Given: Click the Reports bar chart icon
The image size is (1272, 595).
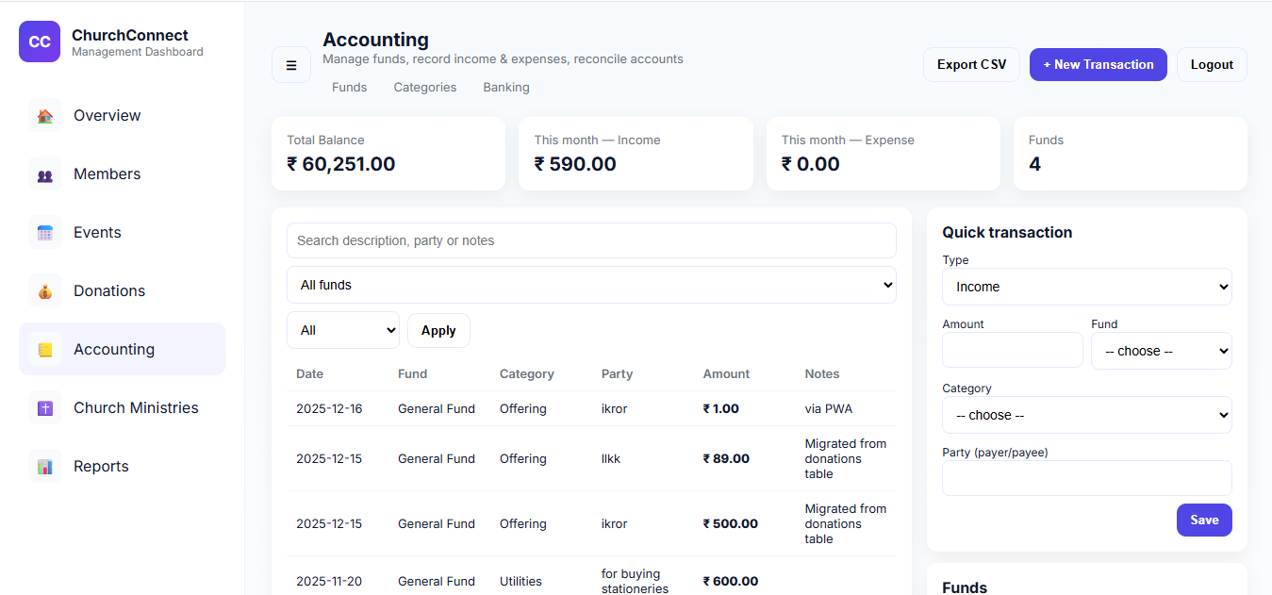Looking at the screenshot, I should click(45, 467).
